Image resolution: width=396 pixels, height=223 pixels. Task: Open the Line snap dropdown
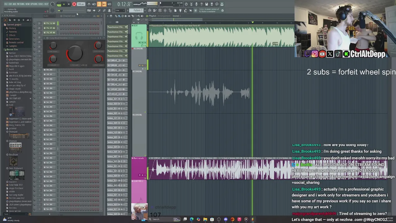click(120, 11)
